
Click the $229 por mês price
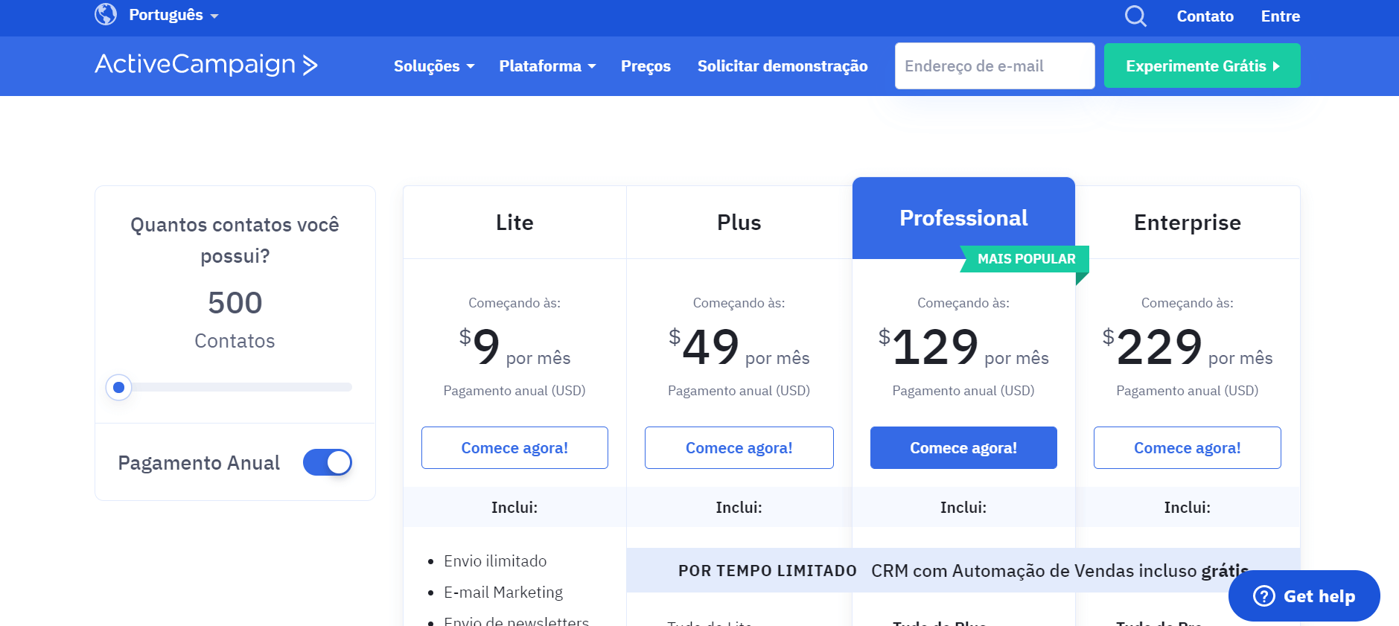coord(1188,348)
